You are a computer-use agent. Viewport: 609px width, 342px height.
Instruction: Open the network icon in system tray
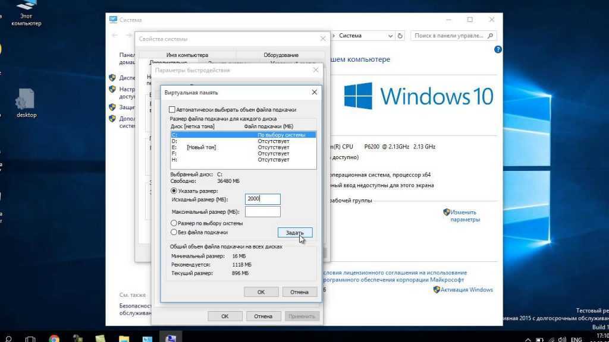551,340
